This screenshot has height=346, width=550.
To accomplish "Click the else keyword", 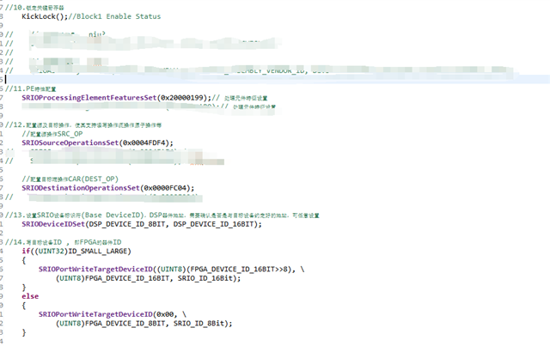I will [30, 296].
